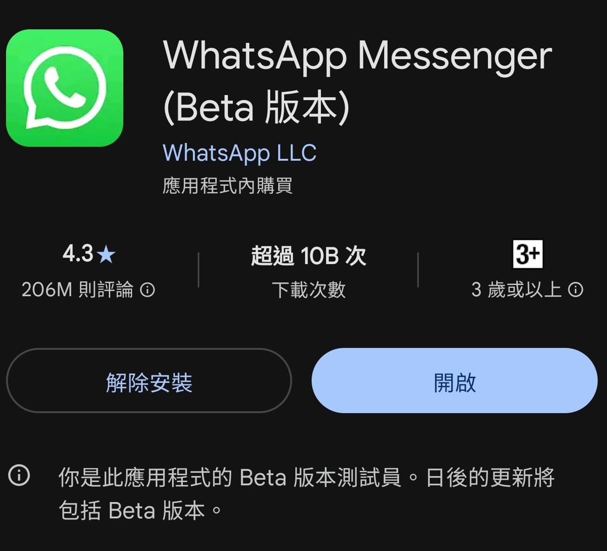Tap the (Beta 版本) line of the title
This screenshot has width=607, height=551.
256,108
